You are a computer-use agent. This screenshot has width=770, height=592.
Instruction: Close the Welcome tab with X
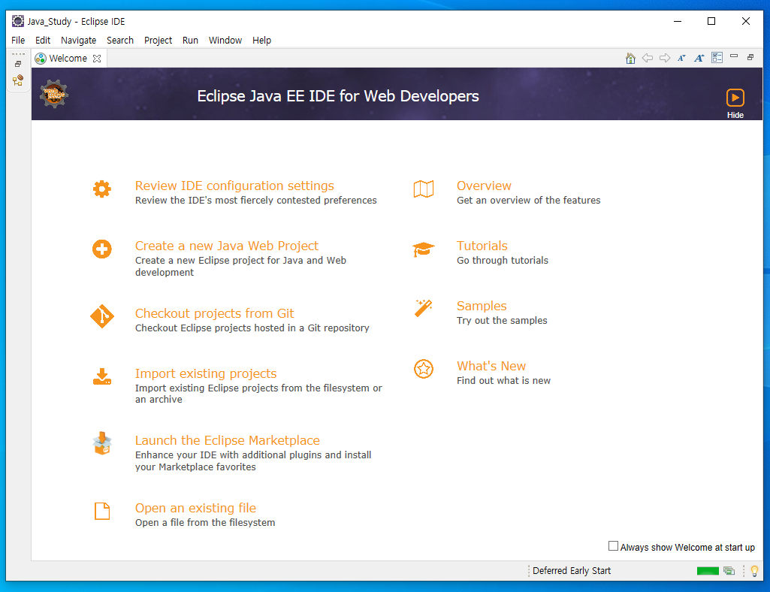point(97,59)
